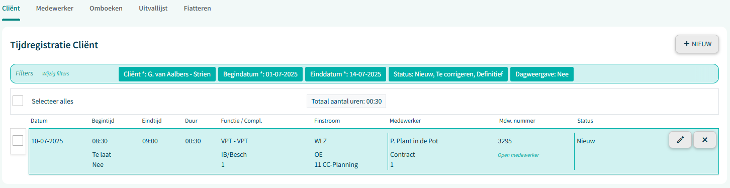Click the Cliënt G. van Aalbers - Strien filter chip
Screen dimensions: 730x188
click(x=167, y=74)
